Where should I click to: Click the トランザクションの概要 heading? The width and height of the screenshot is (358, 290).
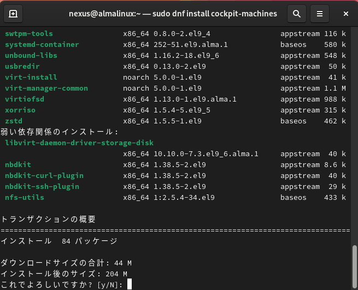(x=48, y=220)
